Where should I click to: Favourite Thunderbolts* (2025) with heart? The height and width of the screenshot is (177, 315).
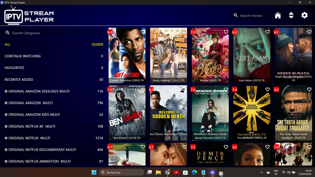coord(267,89)
